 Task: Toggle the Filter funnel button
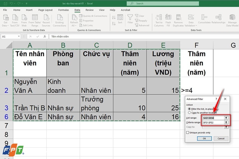[x=130, y=19]
